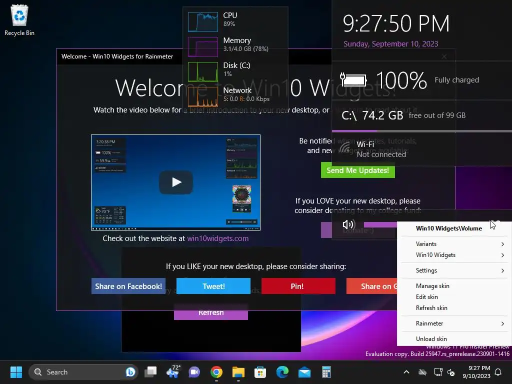The image size is (512, 384).
Task: Click the taskbar Search box
Action: pyautogui.click(x=83, y=372)
